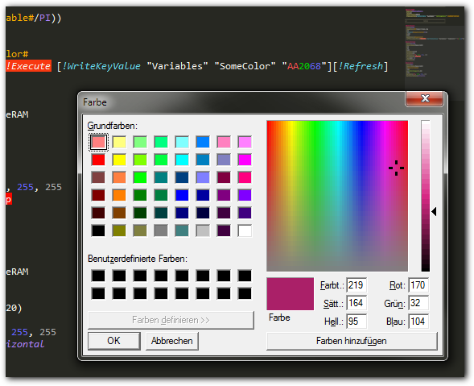
Task: Select the white basic color swatch
Action: pyautogui.click(x=245, y=230)
